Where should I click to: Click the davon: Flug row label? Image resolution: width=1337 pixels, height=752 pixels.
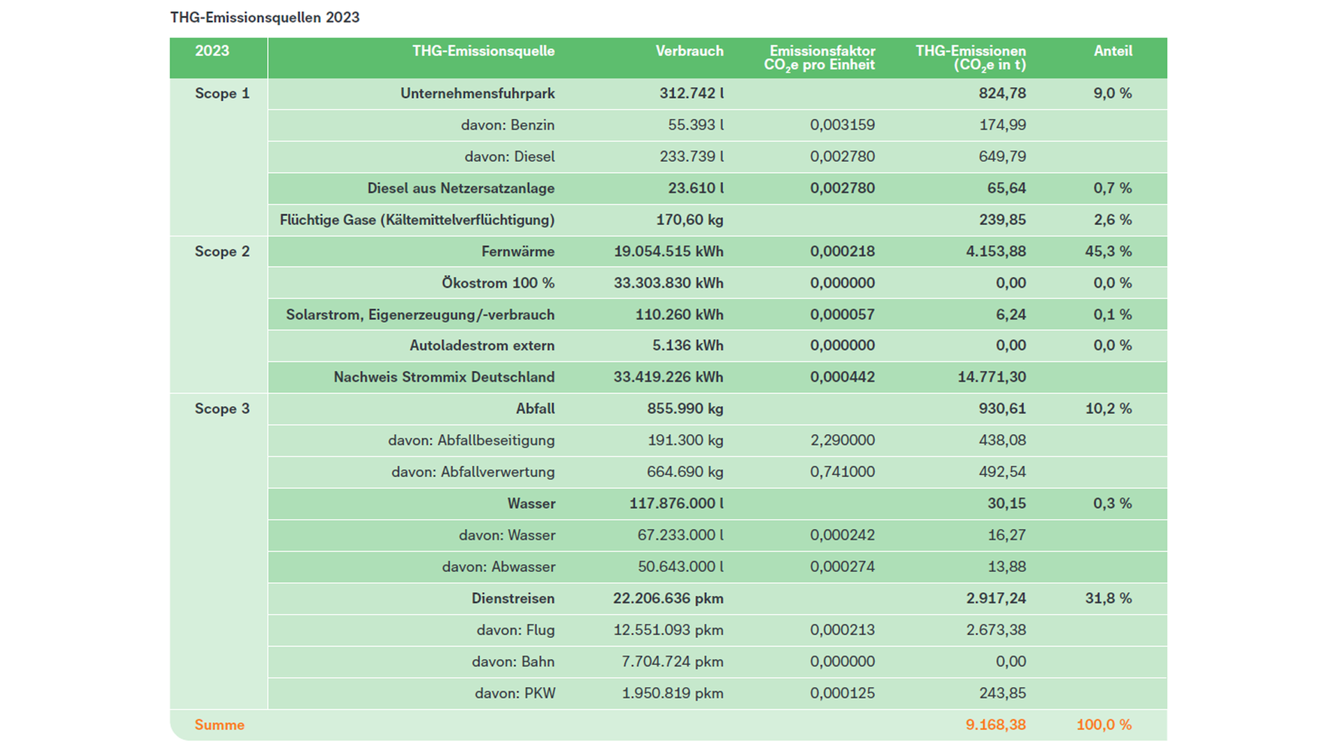point(515,630)
